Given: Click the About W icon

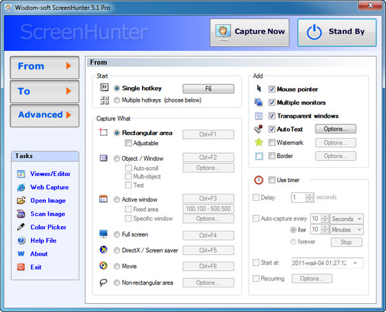Looking at the screenshot, I should point(21,254).
